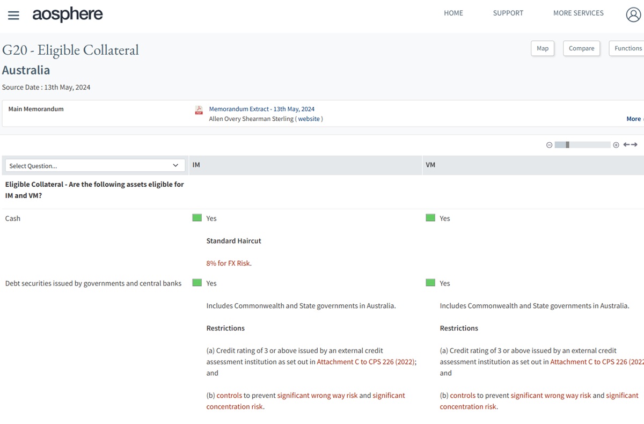The image size is (644, 424).
Task: Click the zoom out minus icon
Action: click(x=549, y=145)
